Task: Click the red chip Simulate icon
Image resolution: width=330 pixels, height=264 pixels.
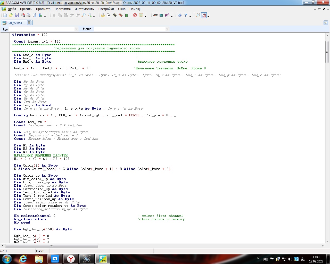Action: (x=120, y=15)
